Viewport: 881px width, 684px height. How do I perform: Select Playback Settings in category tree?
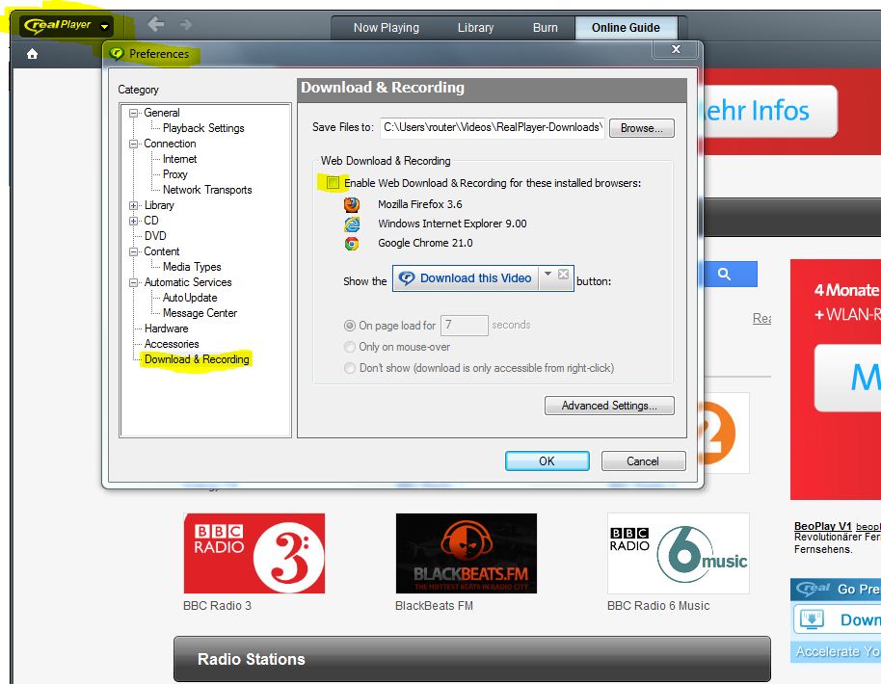point(203,128)
